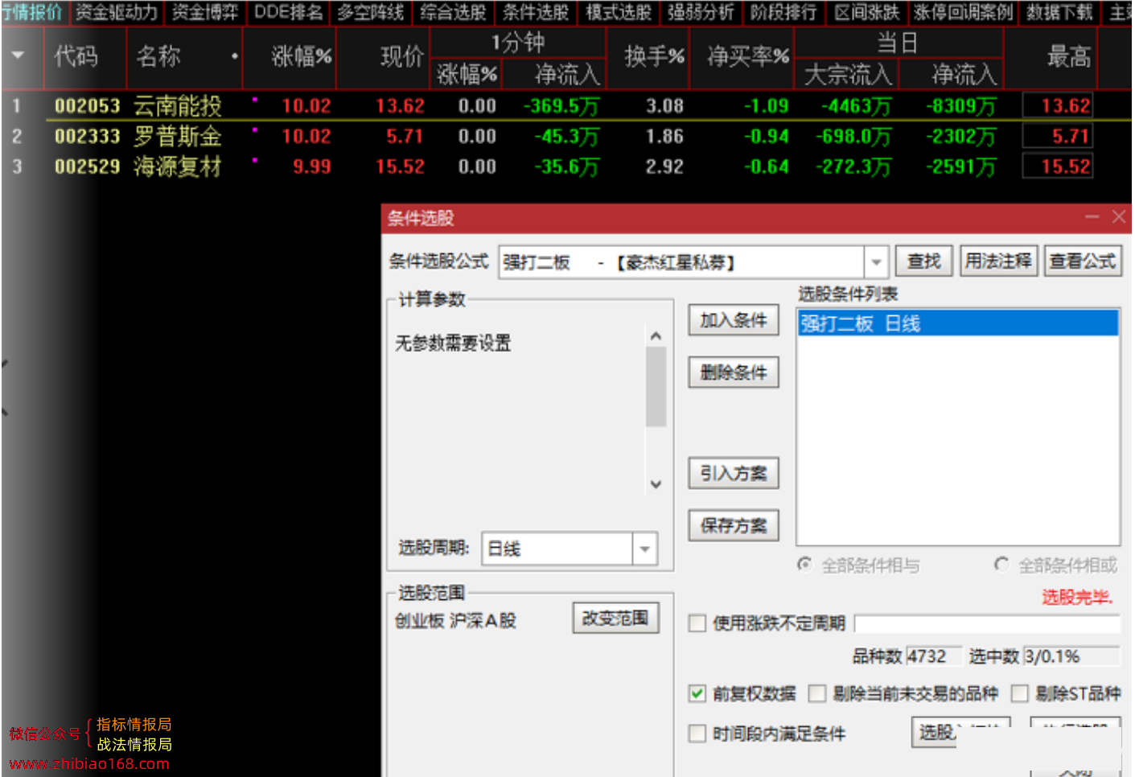The width and height of the screenshot is (1135, 777).
Task: Click the 加入条件 button
Action: click(x=734, y=320)
